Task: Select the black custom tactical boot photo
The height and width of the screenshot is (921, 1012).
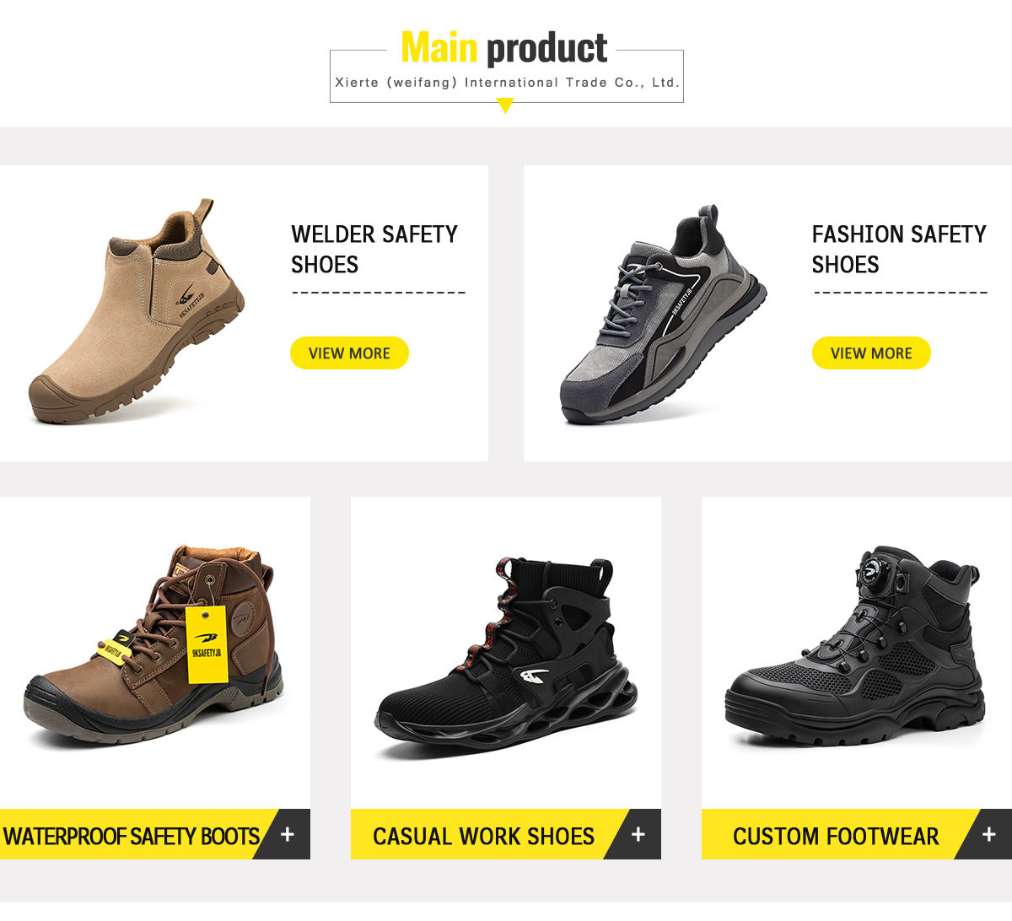Action: [x=854, y=645]
